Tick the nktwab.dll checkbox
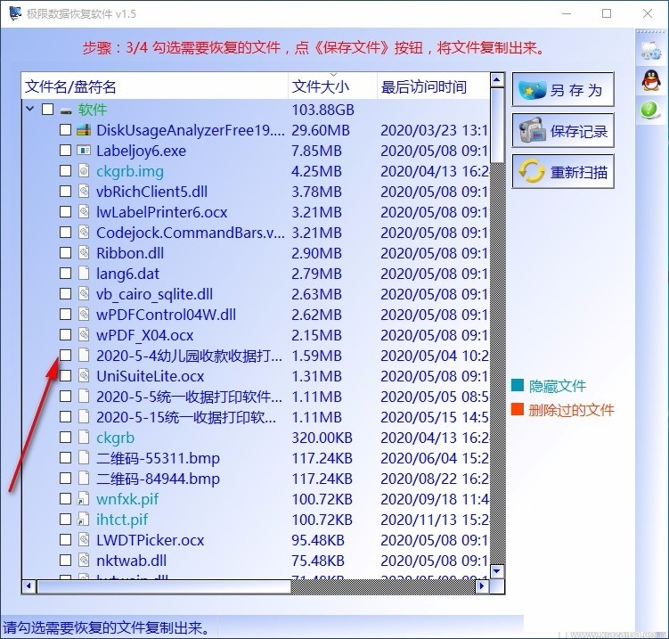Screen dimensions: 669x639 point(65,560)
